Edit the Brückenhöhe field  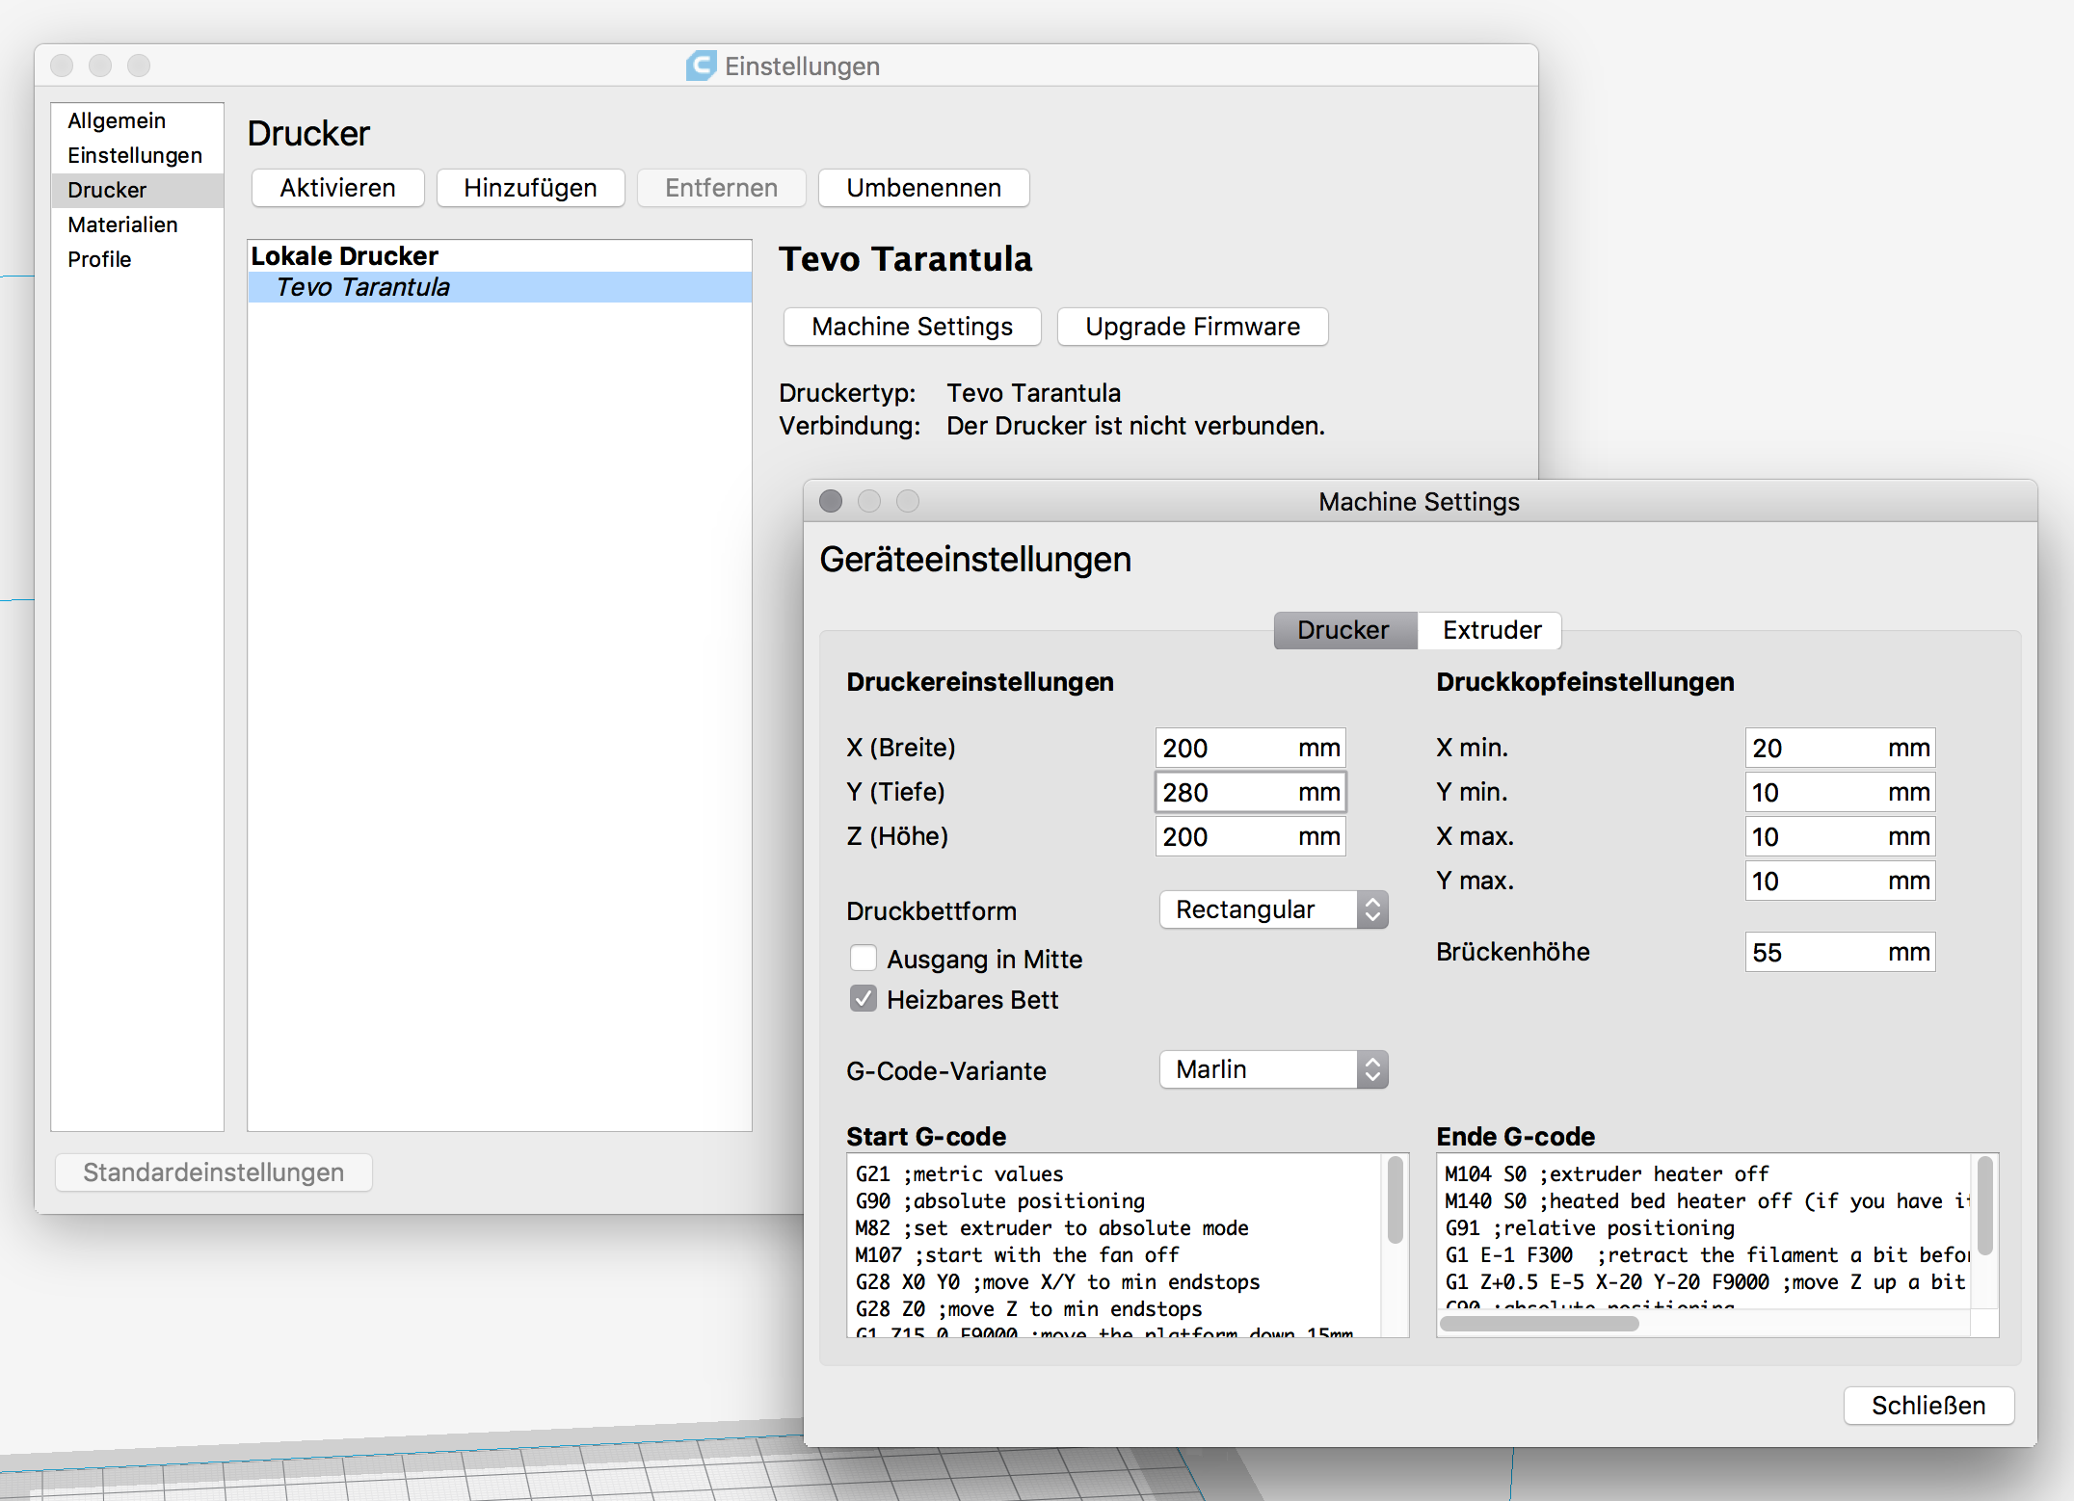1841,952
